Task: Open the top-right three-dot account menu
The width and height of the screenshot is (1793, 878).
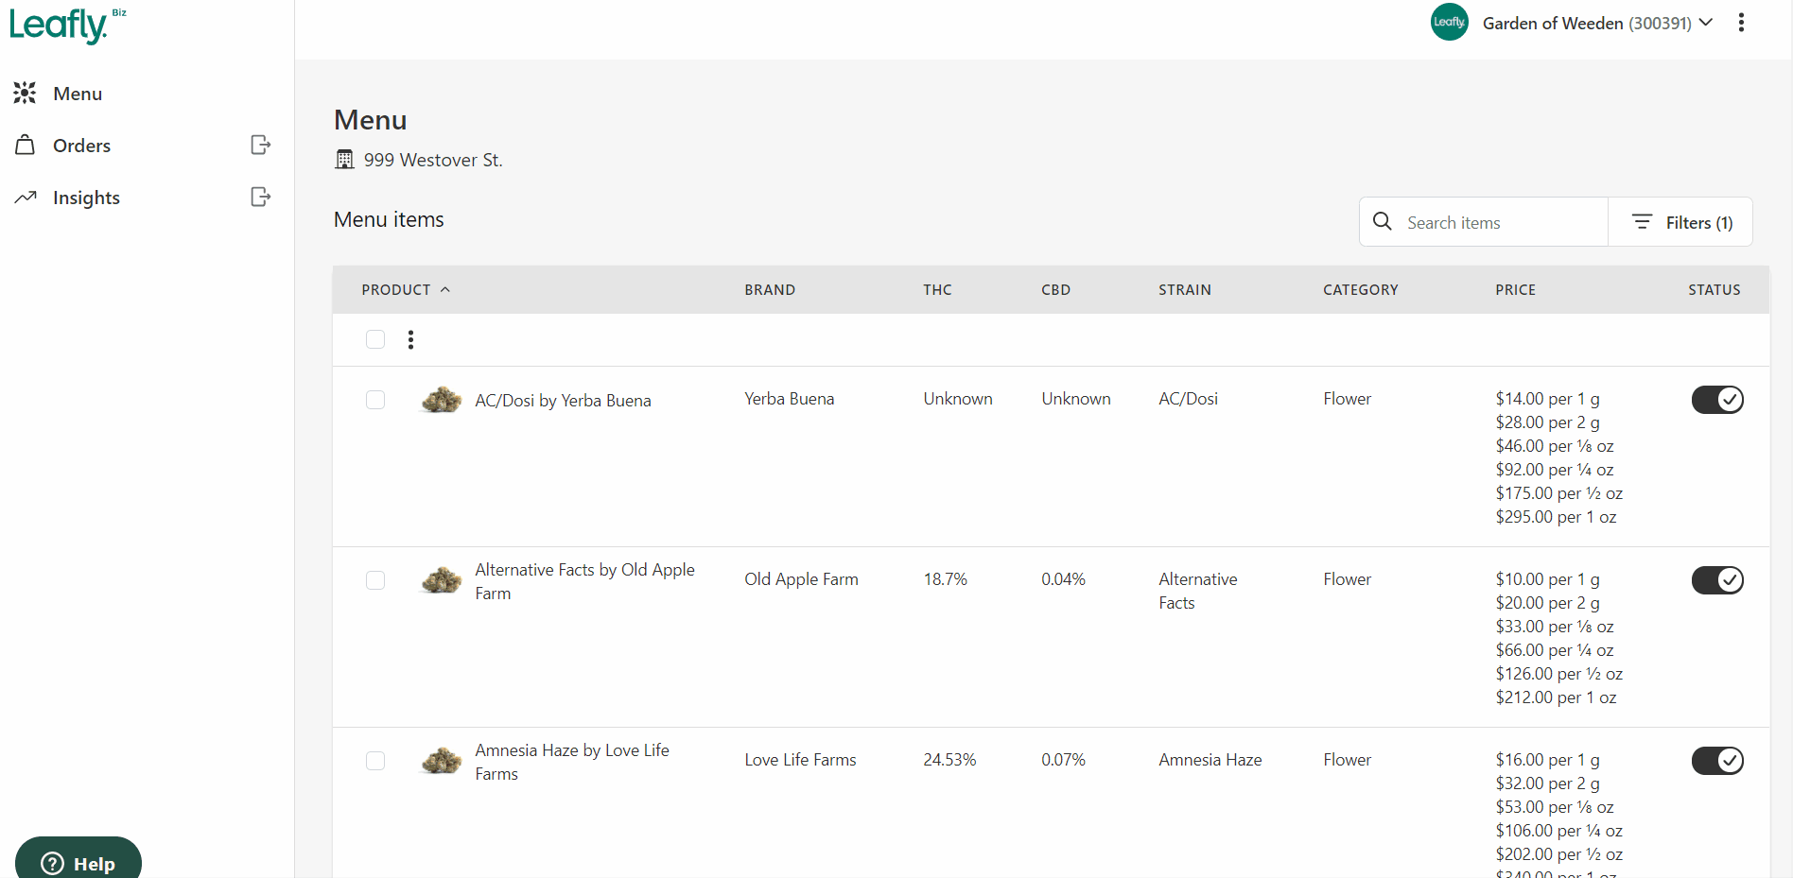Action: point(1741,23)
